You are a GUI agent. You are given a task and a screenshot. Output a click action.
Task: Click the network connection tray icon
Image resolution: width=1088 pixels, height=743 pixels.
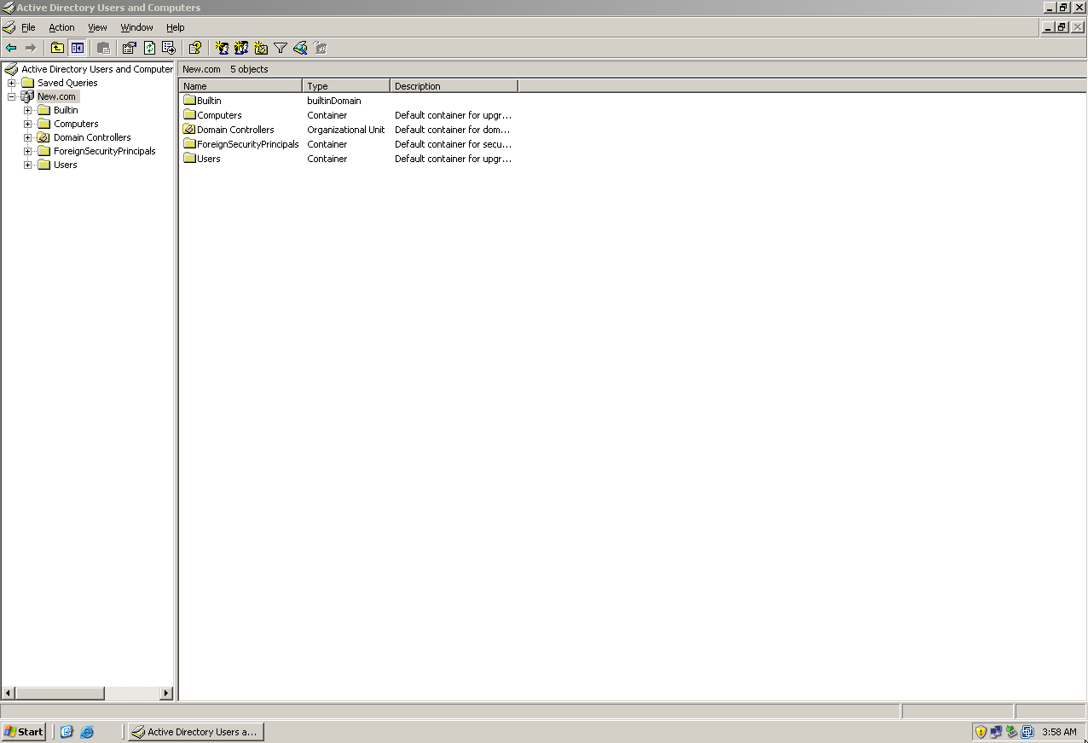click(x=996, y=732)
